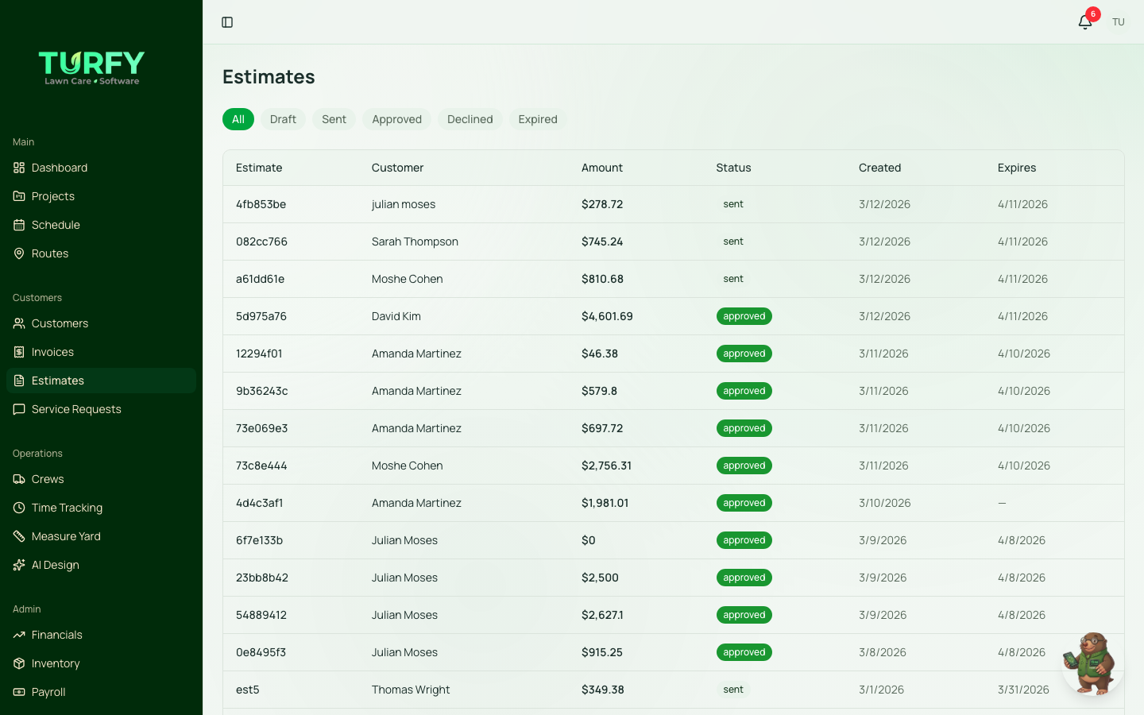Click amount $4,601.69

pos(607,316)
